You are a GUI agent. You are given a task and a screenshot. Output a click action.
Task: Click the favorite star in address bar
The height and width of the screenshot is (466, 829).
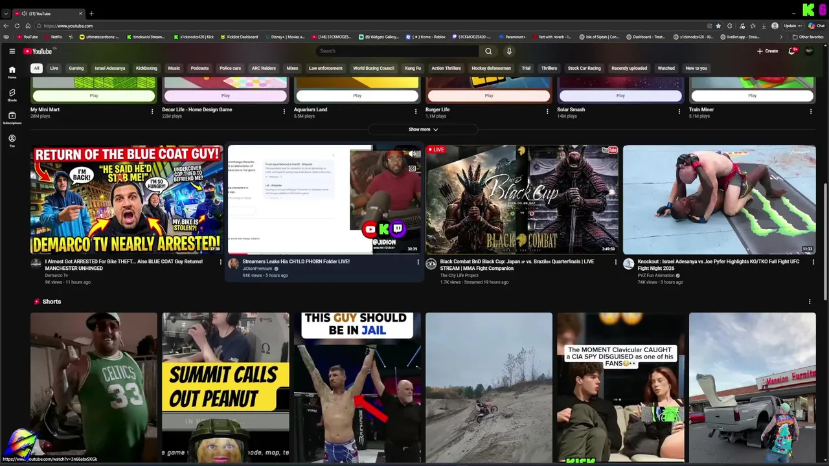(718, 26)
